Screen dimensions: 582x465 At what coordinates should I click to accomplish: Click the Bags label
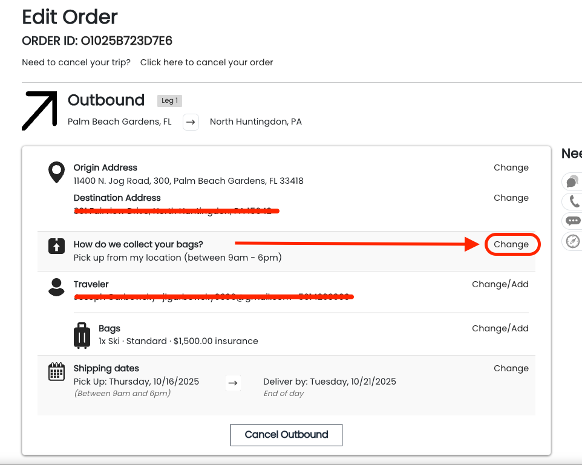[110, 329]
